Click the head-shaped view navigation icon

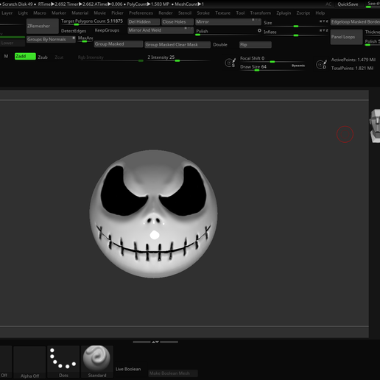tap(375, 126)
